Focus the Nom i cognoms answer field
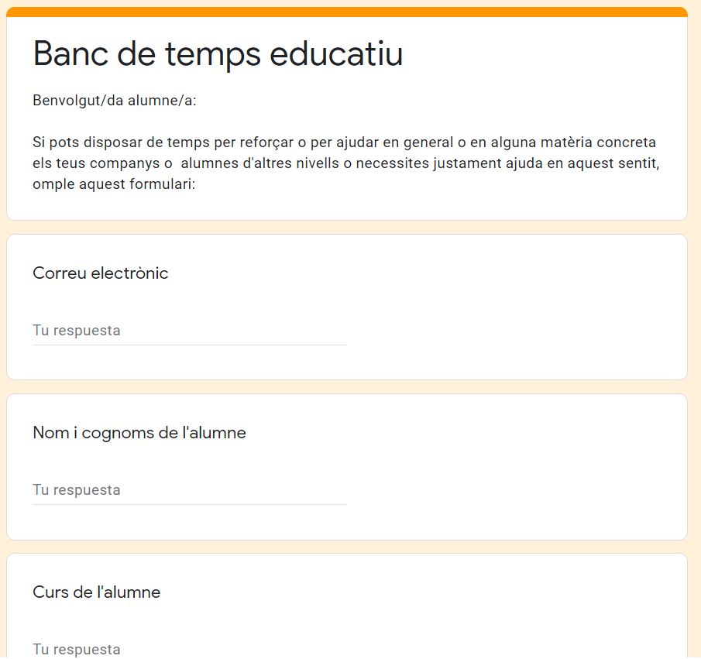Image resolution: width=701 pixels, height=659 pixels. pos(189,490)
